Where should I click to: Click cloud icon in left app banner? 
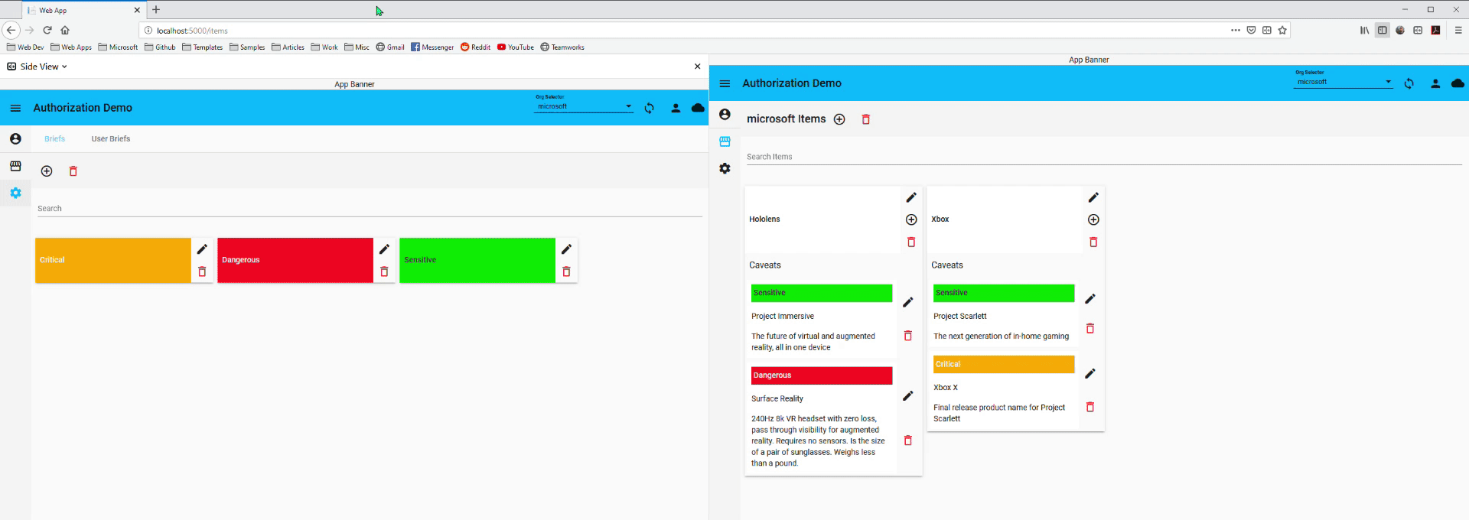[x=698, y=108]
